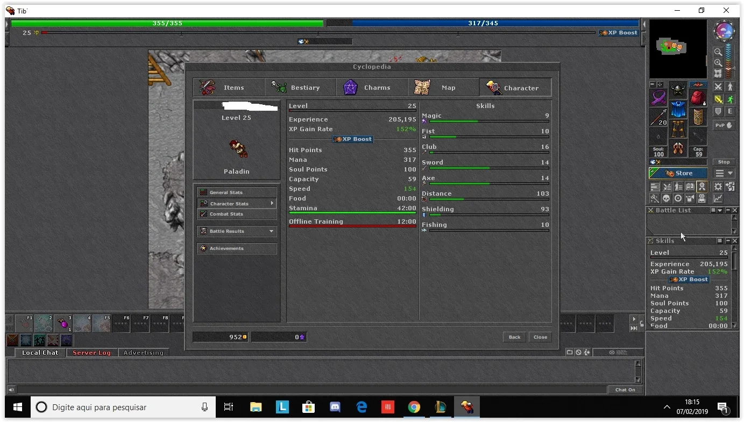Click the chat message input field

click(312, 390)
